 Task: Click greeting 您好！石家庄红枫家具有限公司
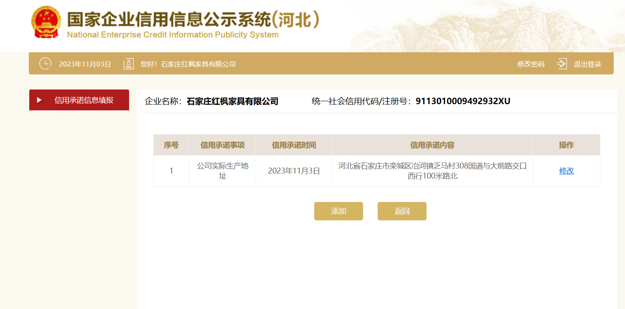pos(188,64)
